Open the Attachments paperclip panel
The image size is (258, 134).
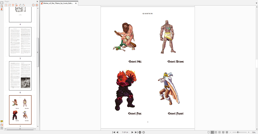pos(2,125)
